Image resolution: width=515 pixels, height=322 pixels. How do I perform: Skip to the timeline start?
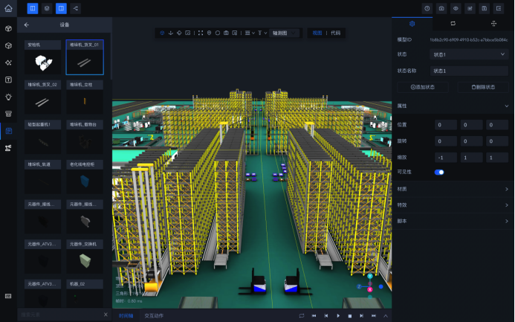coord(314,316)
